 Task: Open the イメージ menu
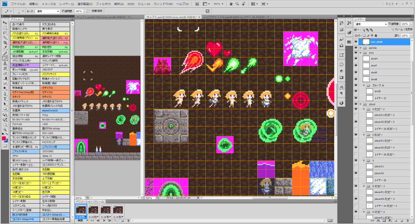pos(49,4)
